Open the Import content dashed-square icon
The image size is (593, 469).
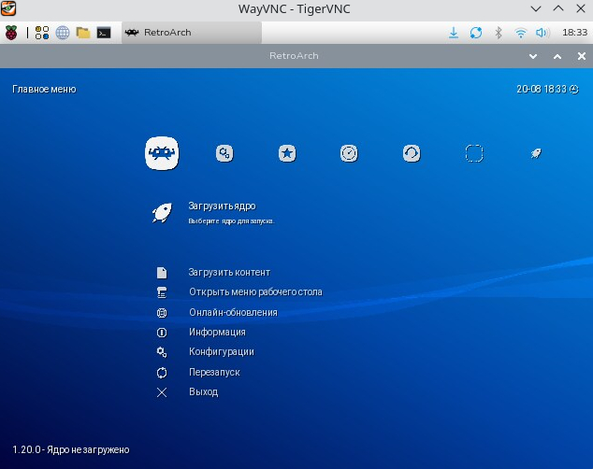click(474, 153)
